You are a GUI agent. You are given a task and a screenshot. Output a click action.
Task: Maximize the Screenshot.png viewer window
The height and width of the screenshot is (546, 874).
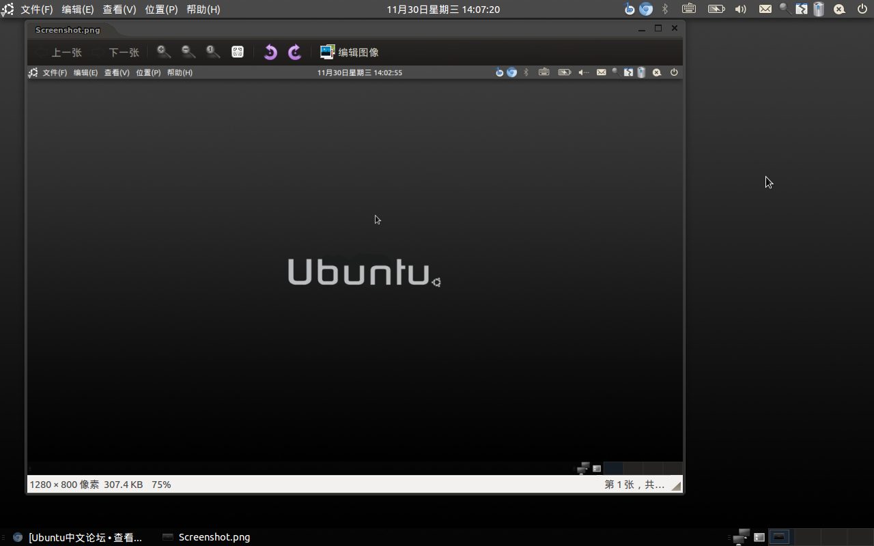(658, 28)
